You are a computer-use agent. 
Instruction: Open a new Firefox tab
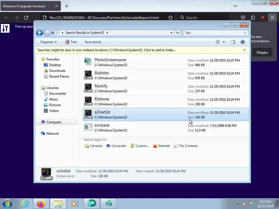point(66,6)
